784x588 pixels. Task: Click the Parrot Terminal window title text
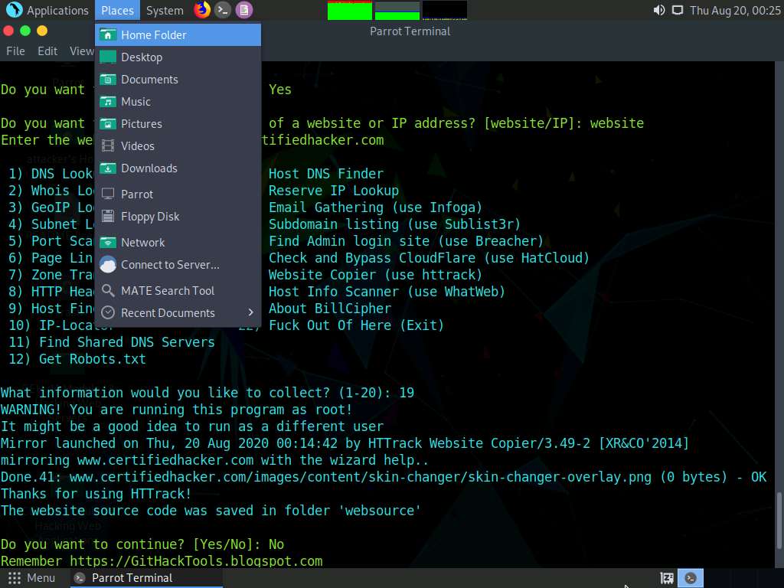click(410, 31)
